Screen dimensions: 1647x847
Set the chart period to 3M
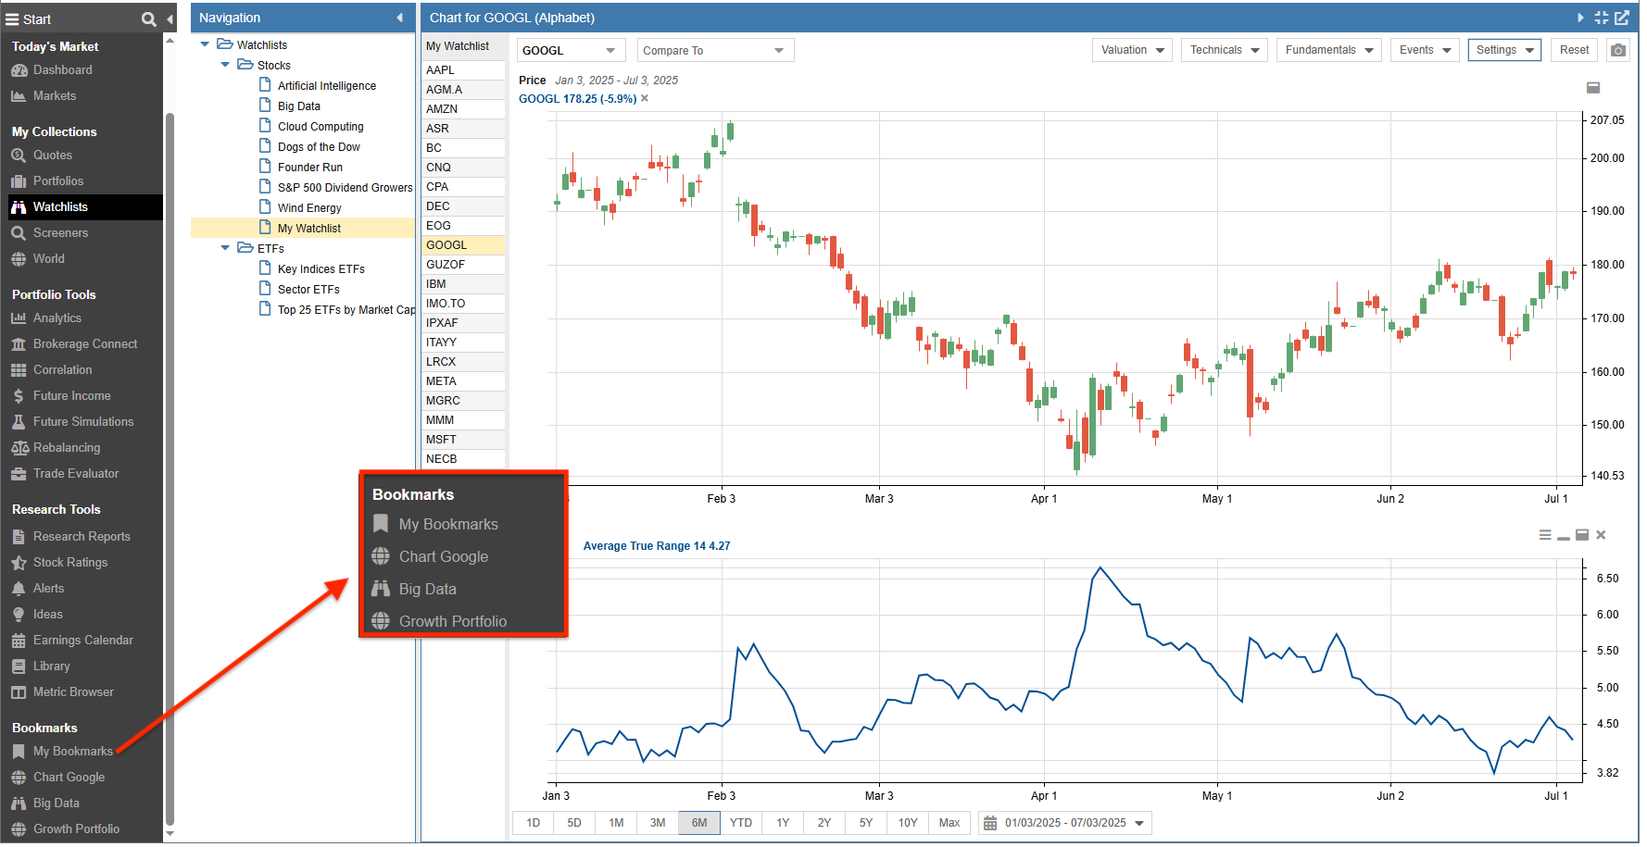point(657,823)
